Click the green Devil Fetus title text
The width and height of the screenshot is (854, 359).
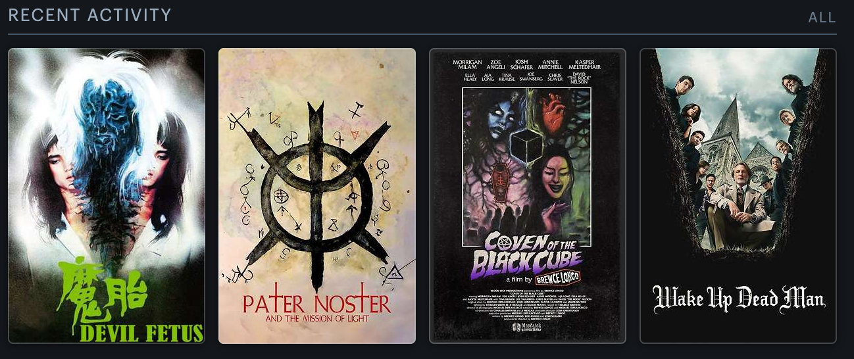(x=141, y=332)
